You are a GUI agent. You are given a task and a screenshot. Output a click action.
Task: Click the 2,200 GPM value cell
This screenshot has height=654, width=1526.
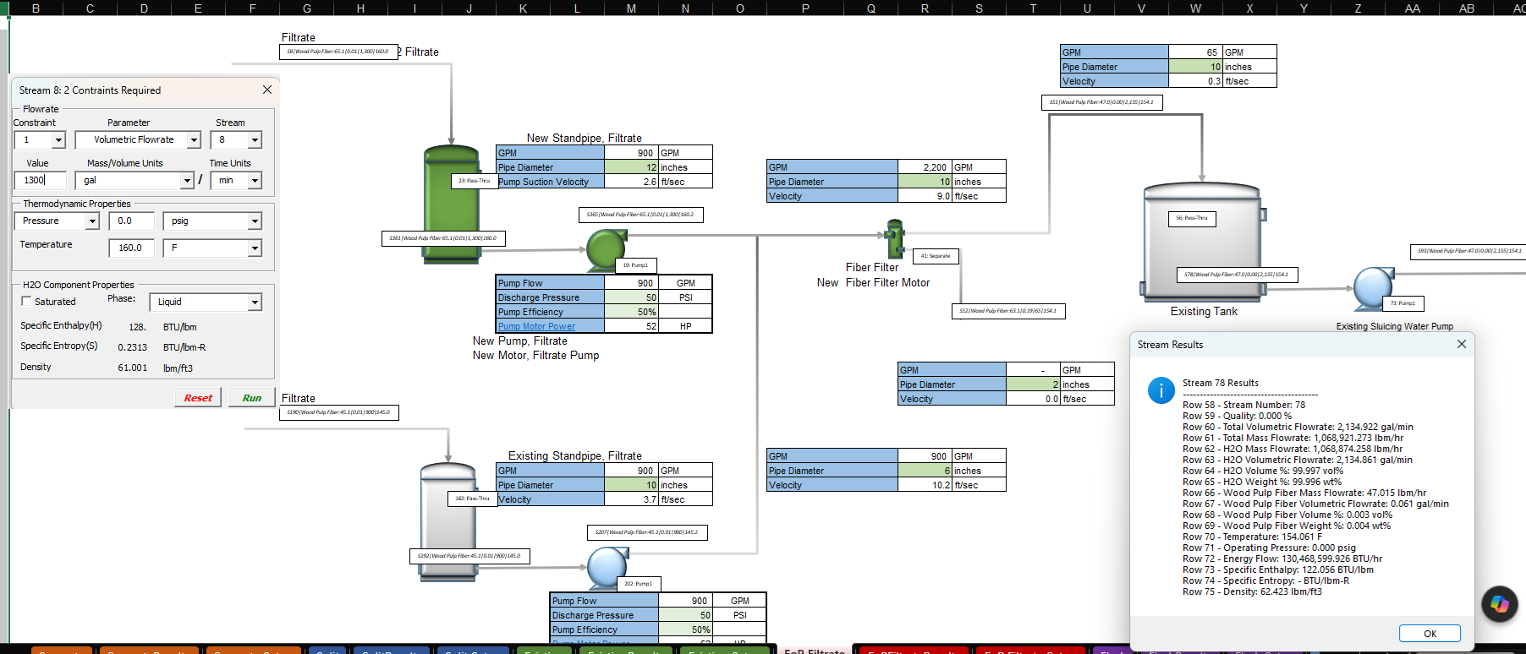tap(925, 167)
